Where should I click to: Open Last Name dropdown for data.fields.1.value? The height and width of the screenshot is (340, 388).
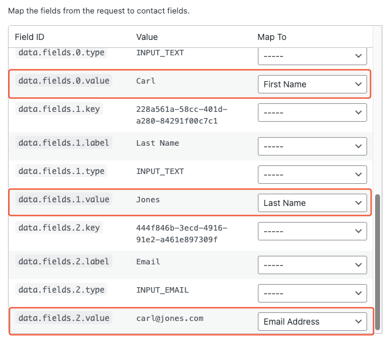pos(312,203)
